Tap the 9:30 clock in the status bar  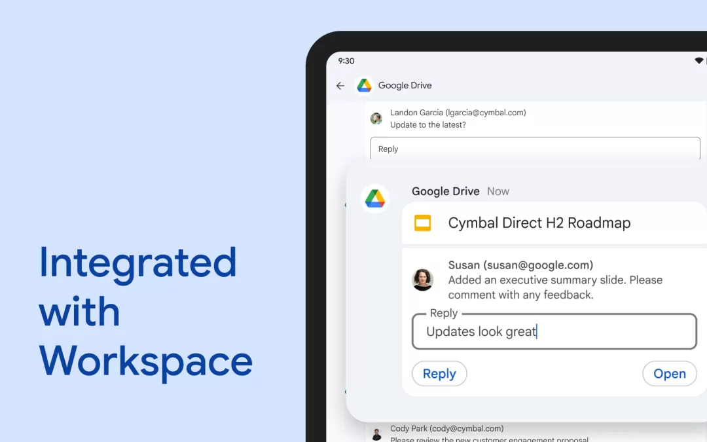click(x=346, y=60)
